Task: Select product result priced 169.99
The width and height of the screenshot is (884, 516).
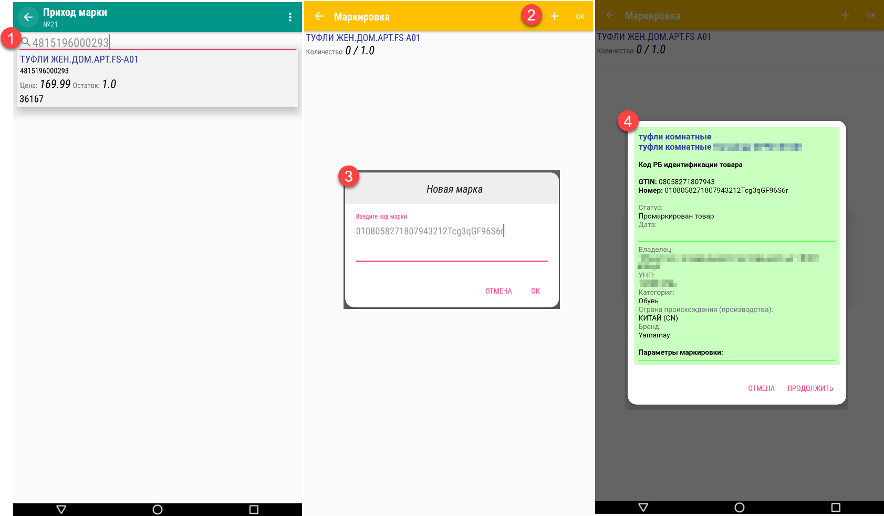Action: pyautogui.click(x=158, y=79)
